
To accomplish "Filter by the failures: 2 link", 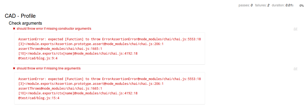I will click(x=262, y=5).
